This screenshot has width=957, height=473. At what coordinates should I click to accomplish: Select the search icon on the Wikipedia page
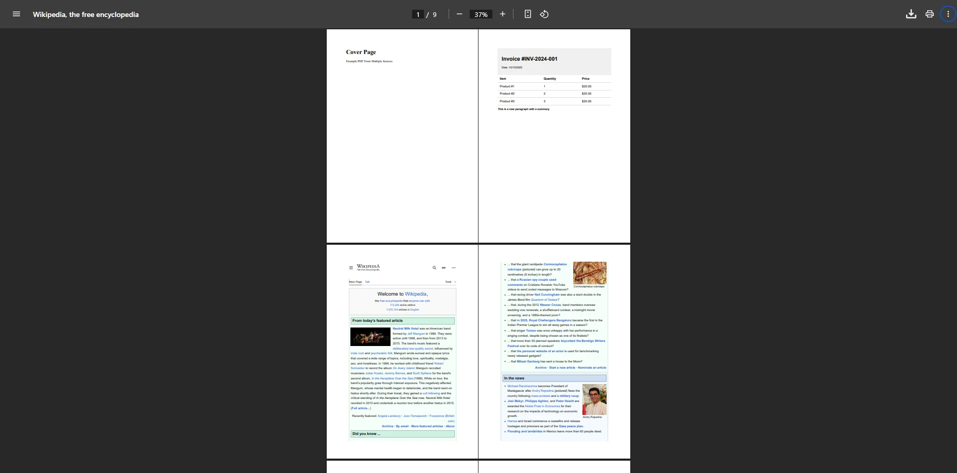435,268
